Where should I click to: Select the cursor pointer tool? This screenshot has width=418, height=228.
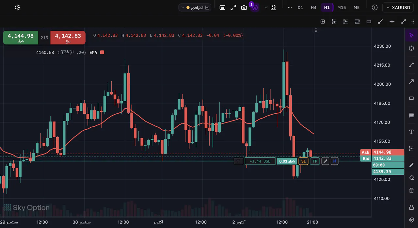point(411,35)
